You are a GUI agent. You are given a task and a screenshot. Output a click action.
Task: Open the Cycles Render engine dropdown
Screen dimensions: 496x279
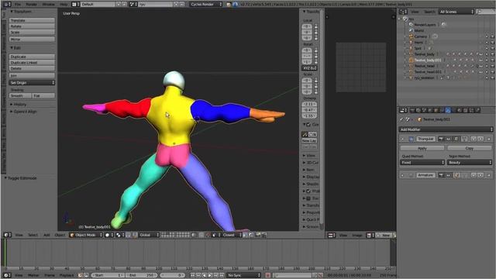[206, 5]
